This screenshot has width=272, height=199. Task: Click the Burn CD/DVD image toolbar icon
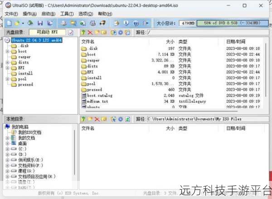point(102,23)
